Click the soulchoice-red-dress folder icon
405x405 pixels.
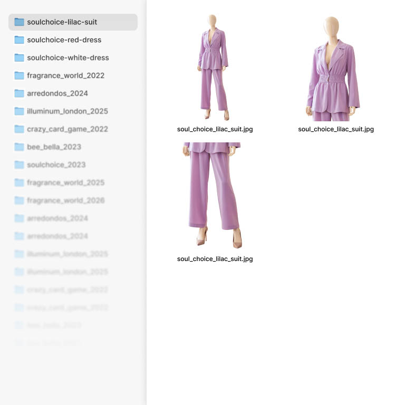click(19, 40)
